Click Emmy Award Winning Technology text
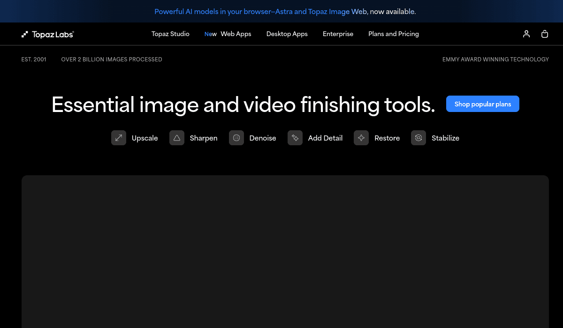The height and width of the screenshot is (328, 563). [x=495, y=60]
